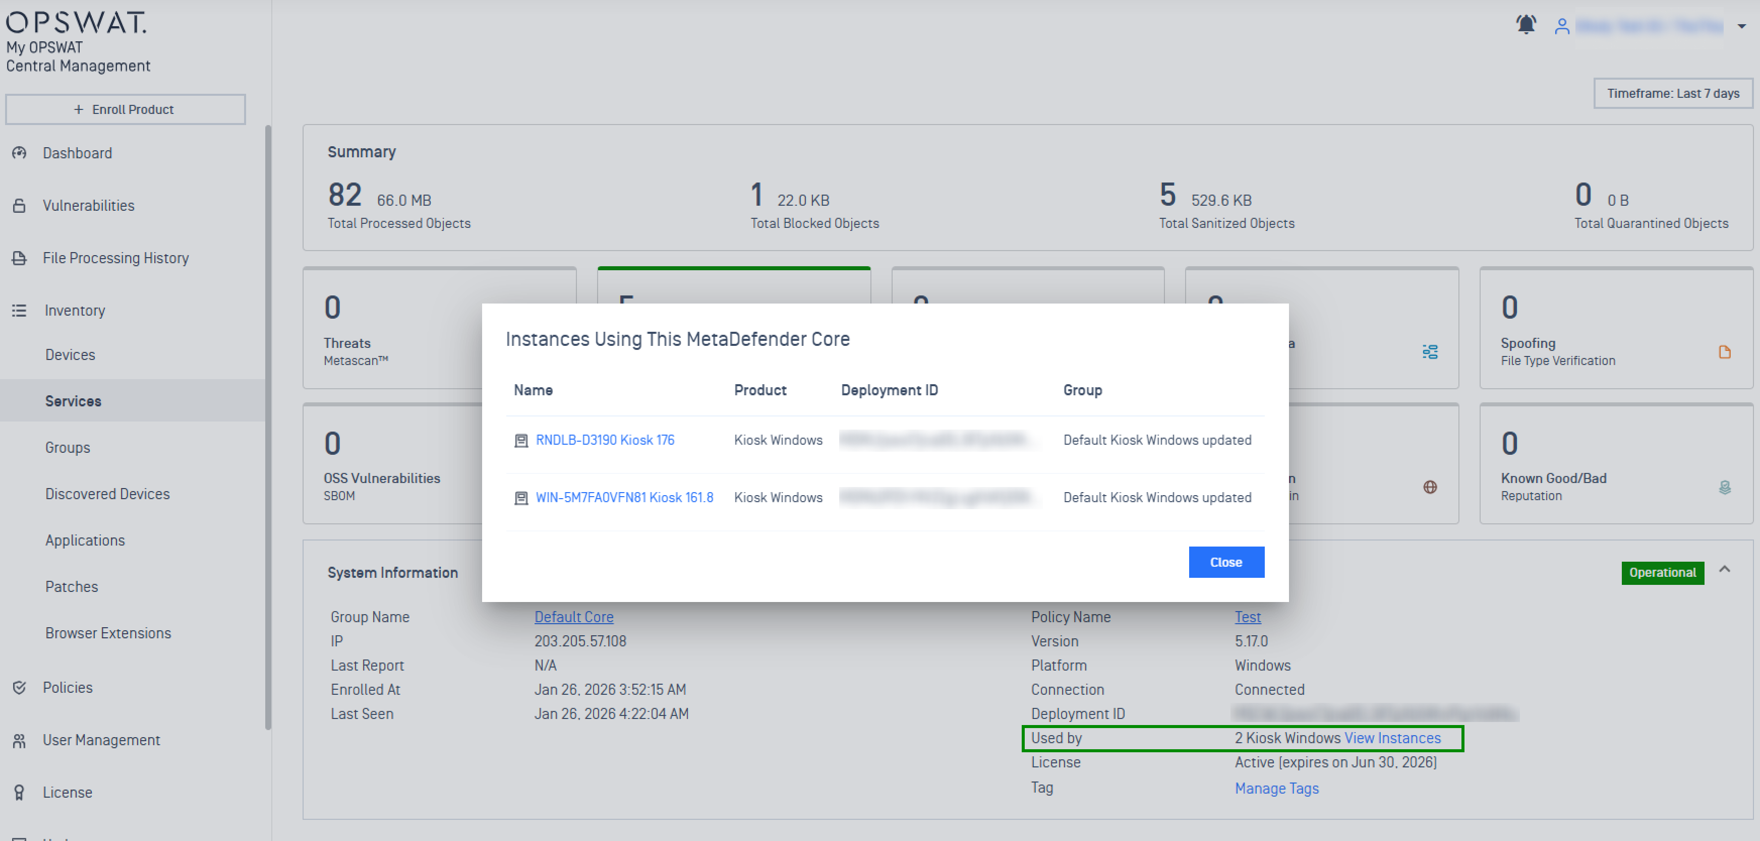Collapse the System Information panel chevron
This screenshot has height=841, width=1760.
(1724, 569)
